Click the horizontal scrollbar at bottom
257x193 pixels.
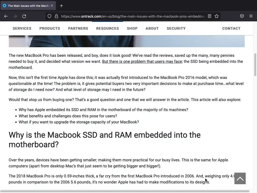(x=124, y=191)
